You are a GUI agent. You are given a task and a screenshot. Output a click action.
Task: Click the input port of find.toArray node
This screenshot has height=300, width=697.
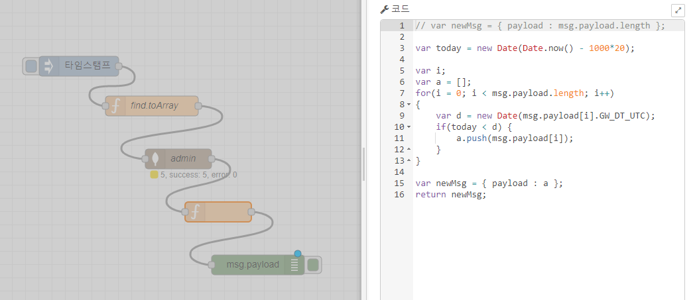[105, 105]
